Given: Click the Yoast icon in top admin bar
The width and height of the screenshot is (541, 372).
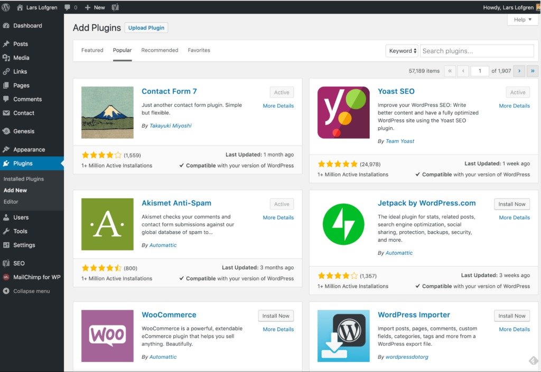Looking at the screenshot, I should coord(115,7).
